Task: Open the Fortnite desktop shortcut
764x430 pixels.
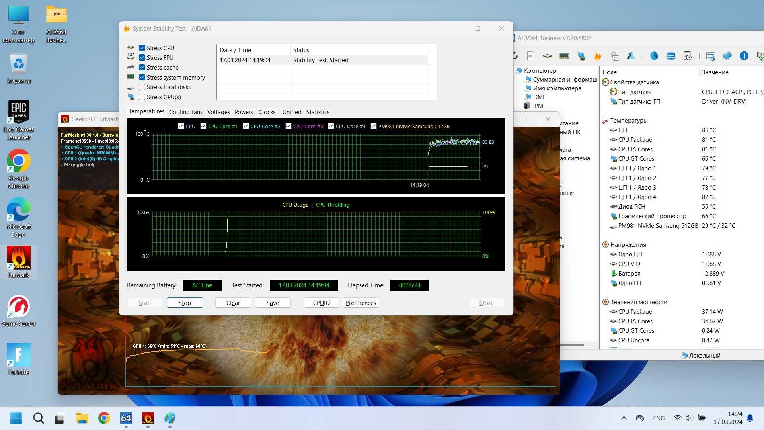Action: (19, 359)
